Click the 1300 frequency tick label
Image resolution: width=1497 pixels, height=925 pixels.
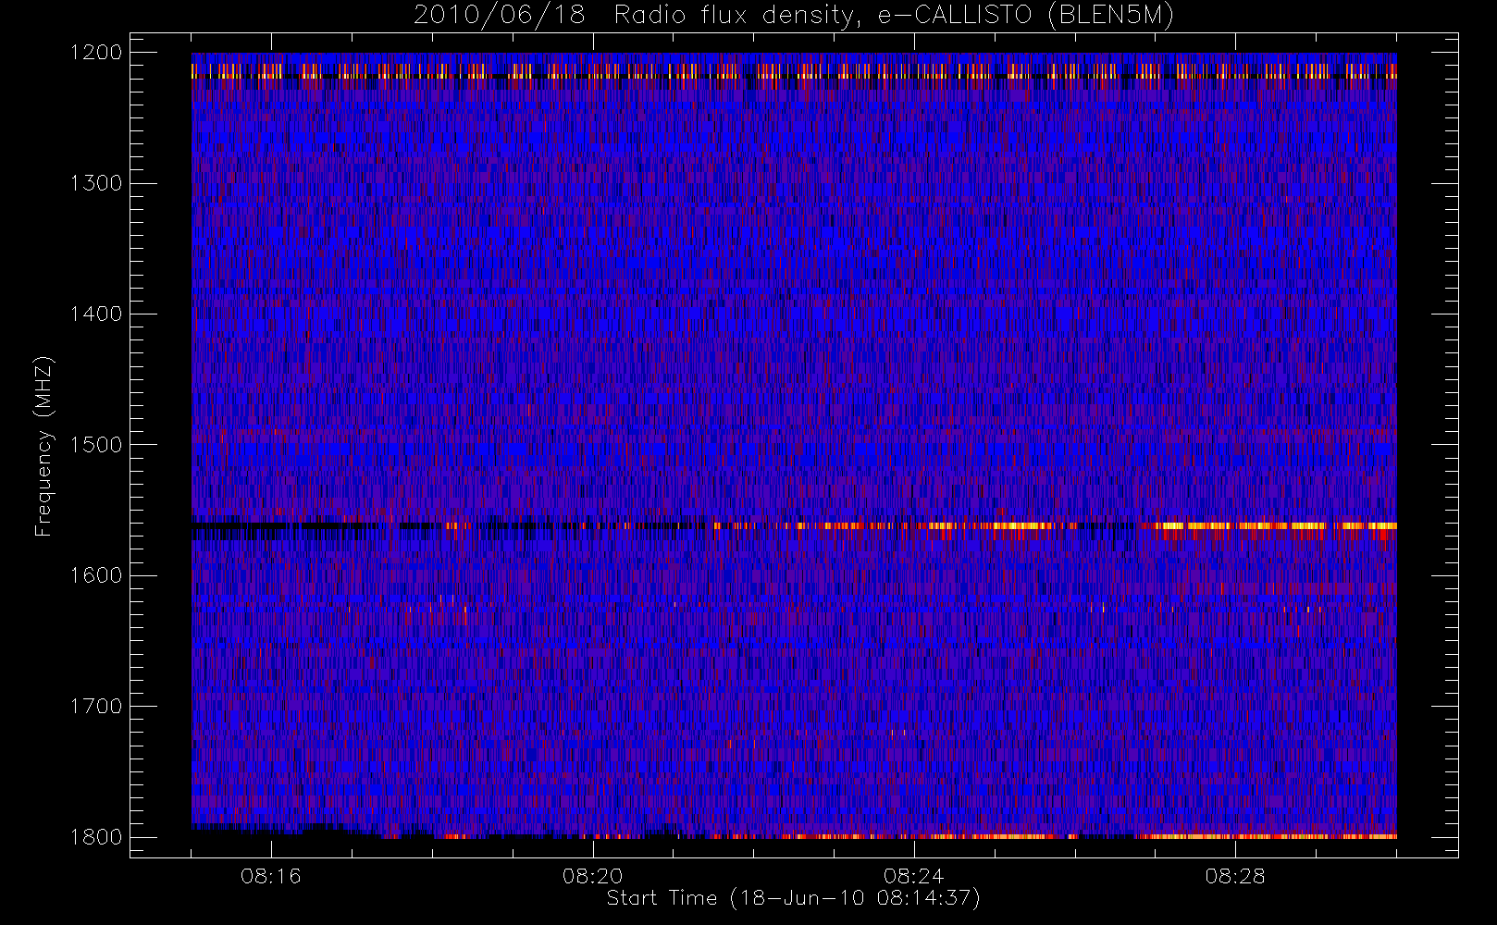[x=96, y=183]
